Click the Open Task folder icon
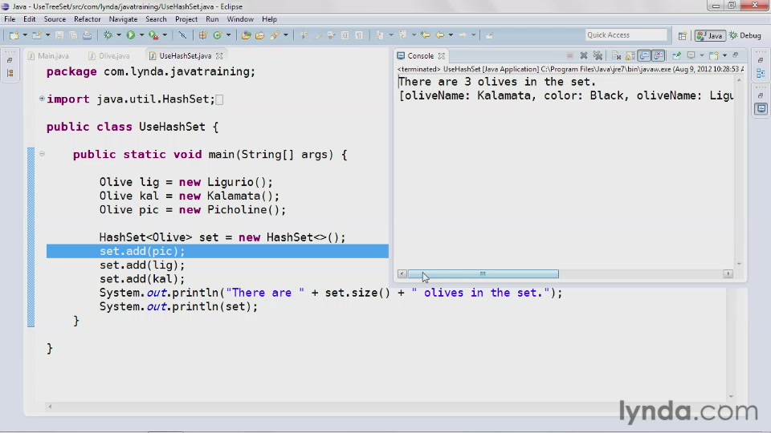 [259, 35]
